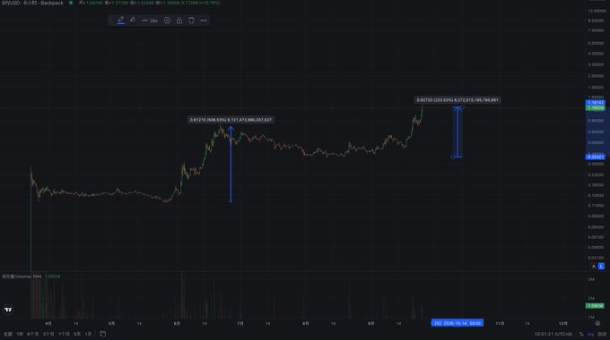
Task: Grab the drawing toolbar drag handle
Action: pyautogui.click(x=111, y=21)
